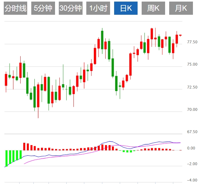
Task: Click the lowest-wick red candle near 70.00
Action: click(x=38, y=96)
